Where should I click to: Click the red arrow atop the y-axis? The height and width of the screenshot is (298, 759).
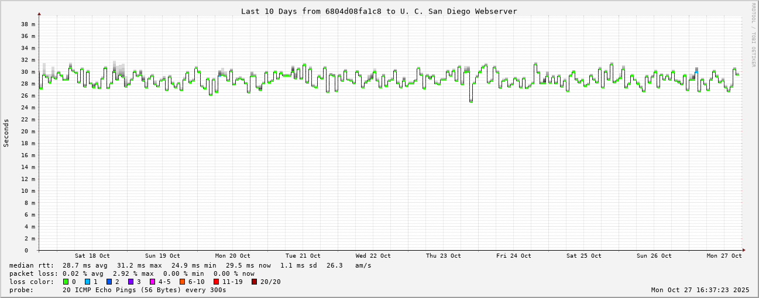(x=39, y=13)
